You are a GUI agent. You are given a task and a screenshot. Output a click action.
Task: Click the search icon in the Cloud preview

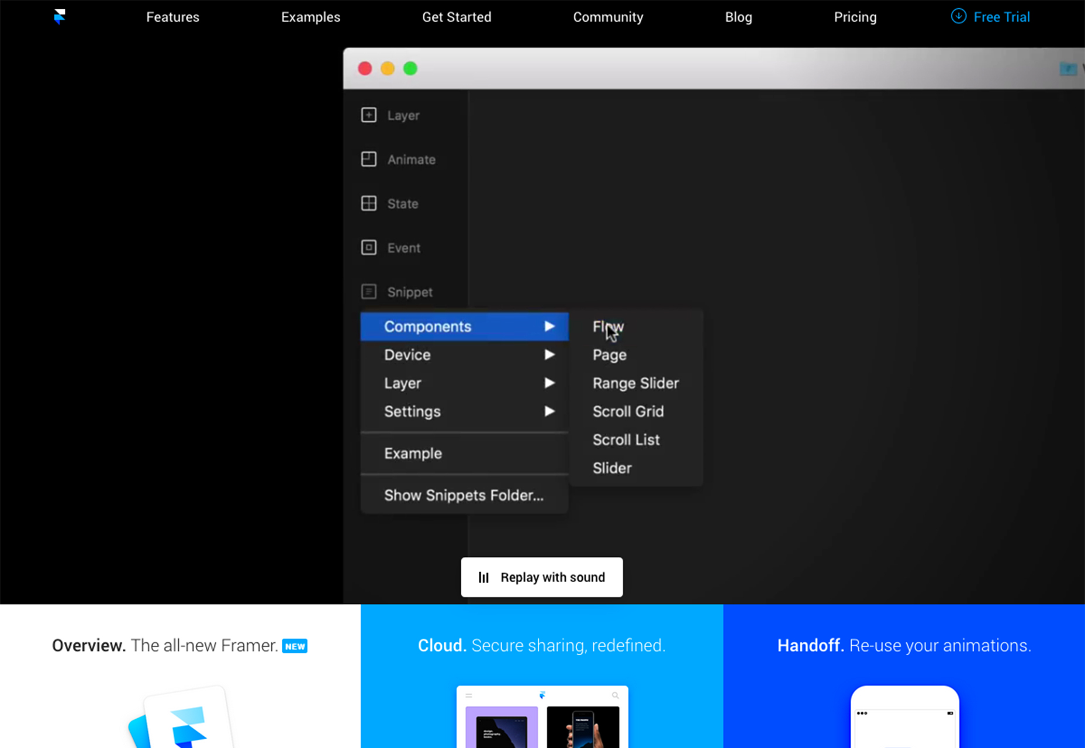coord(615,695)
